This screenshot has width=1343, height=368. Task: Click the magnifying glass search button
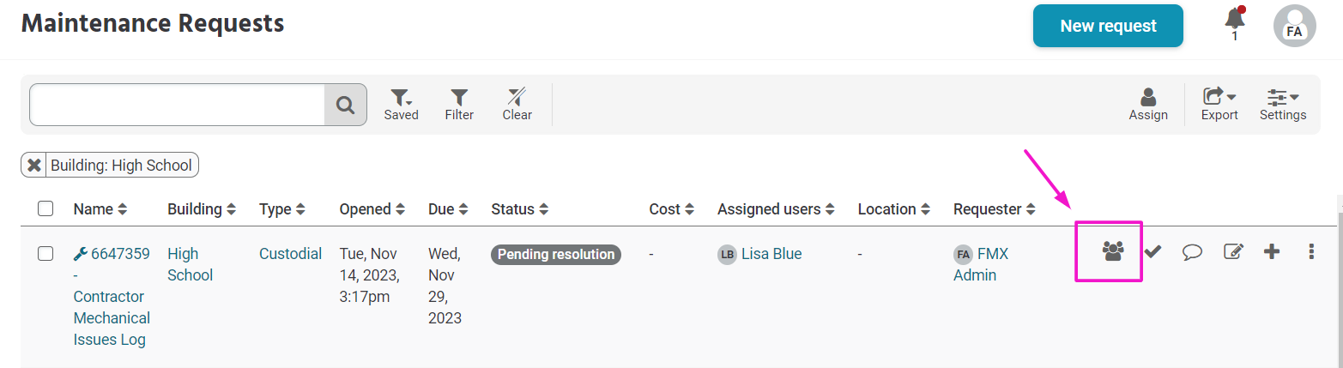(x=345, y=105)
